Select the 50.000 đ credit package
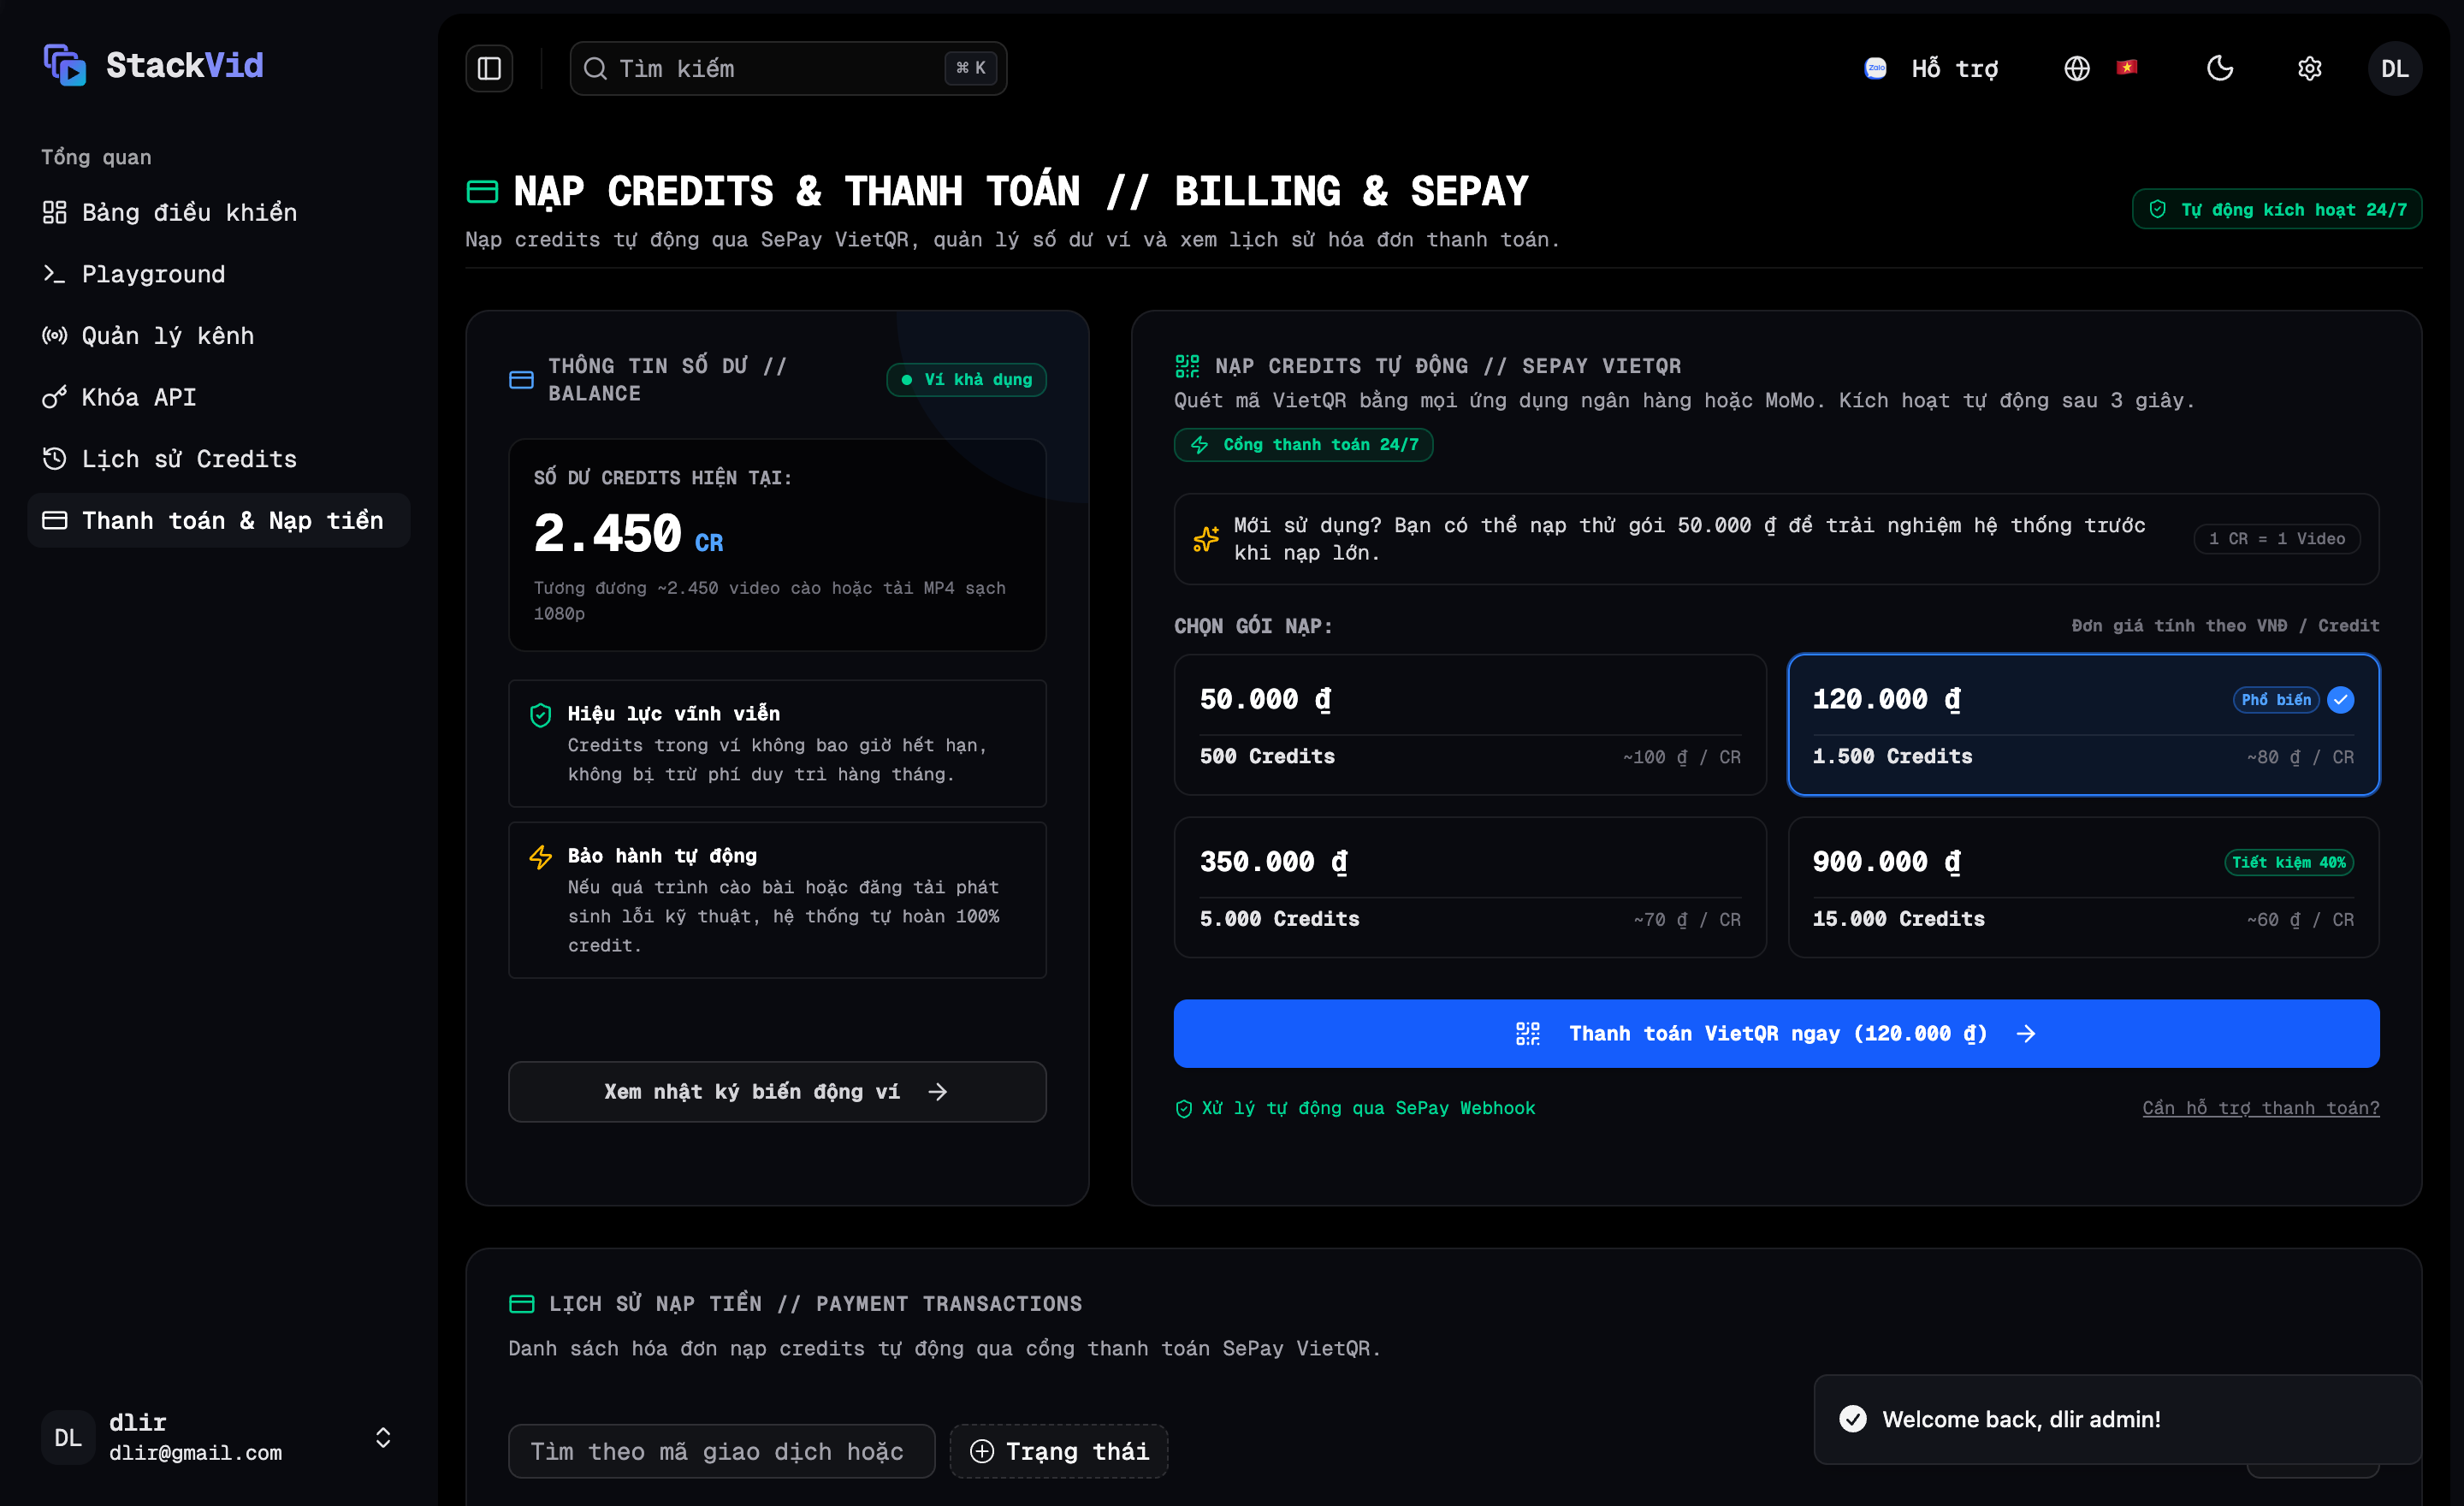2464x1506 pixels. pos(1470,725)
